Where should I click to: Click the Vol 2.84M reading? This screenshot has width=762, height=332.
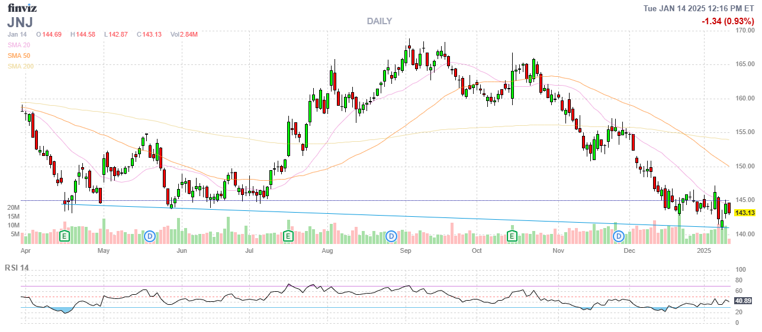tap(184, 34)
